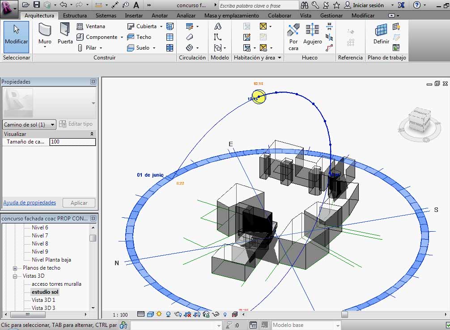The width and height of the screenshot is (450, 330).
Task: Switch to the Estructura ribbon tab
Action: [75, 15]
